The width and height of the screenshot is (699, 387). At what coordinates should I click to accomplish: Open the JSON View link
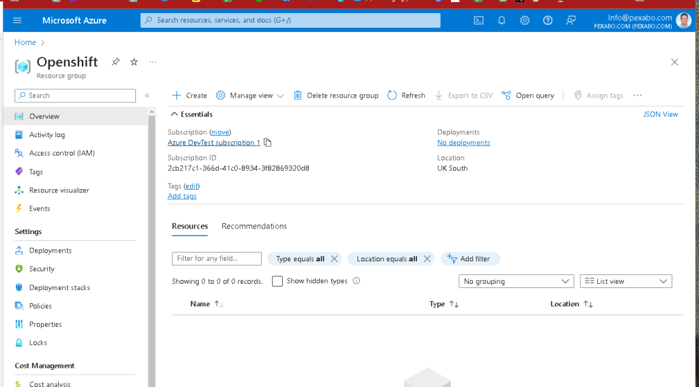tap(660, 115)
